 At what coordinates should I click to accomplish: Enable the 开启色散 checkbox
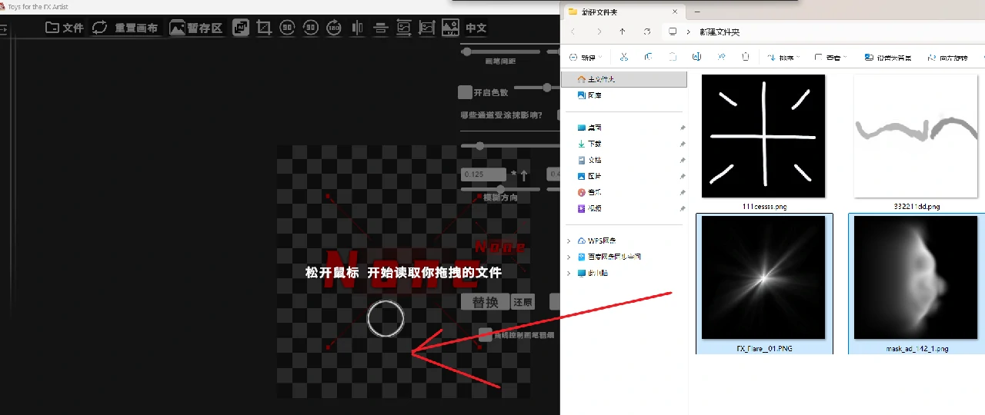pos(465,92)
